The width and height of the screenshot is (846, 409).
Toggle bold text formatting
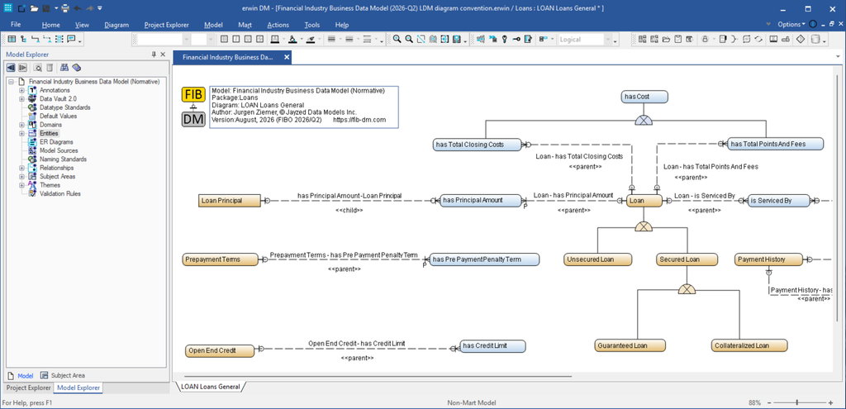click(x=224, y=39)
